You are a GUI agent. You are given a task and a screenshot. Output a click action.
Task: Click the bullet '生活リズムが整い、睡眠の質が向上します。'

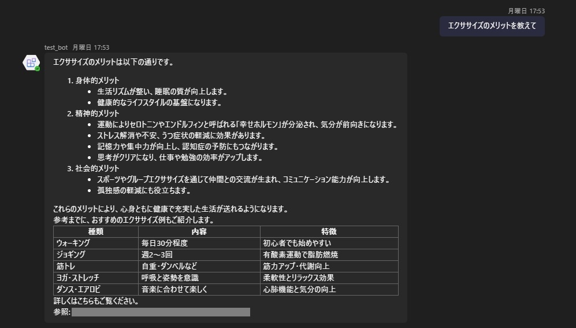(x=162, y=91)
